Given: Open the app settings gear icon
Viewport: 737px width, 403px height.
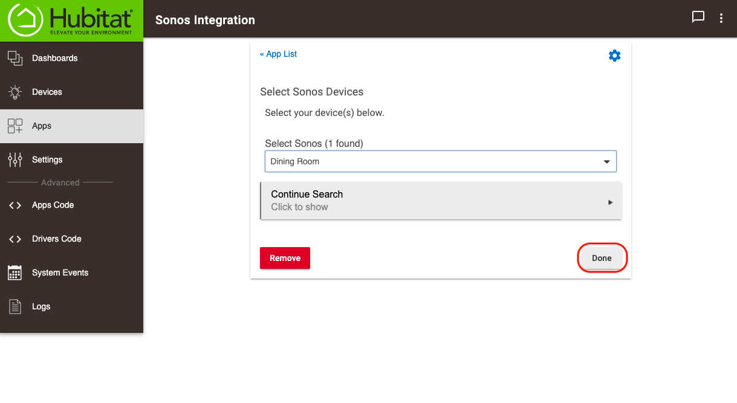Looking at the screenshot, I should 614,56.
